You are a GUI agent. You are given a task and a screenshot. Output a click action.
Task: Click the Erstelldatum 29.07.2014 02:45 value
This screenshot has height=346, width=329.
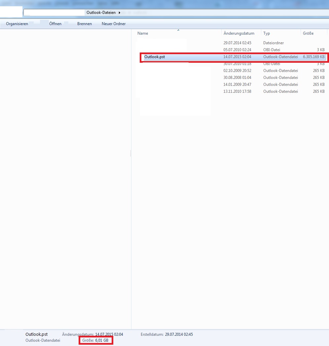pos(179,334)
